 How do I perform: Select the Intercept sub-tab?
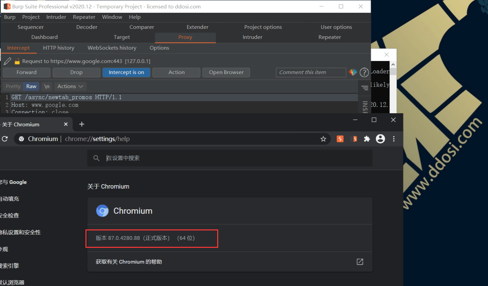click(x=18, y=48)
